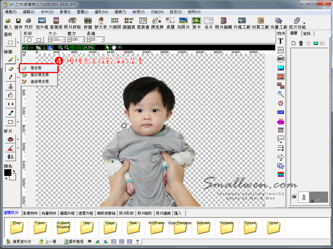The image size is (333, 249).
Task: Open the 賀卡 greeting card tool
Action: point(196,24)
